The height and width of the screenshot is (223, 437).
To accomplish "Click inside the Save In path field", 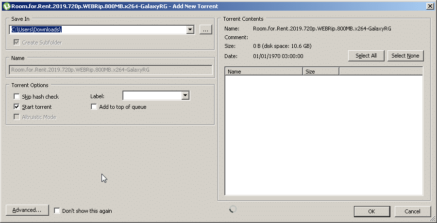I will coord(98,30).
